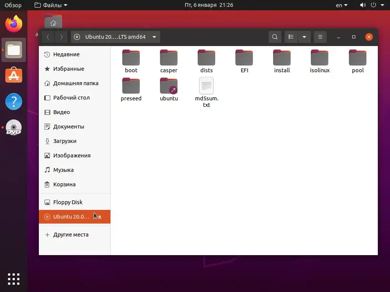Open the Документы folder
The image size is (390, 292).
tap(75, 127)
